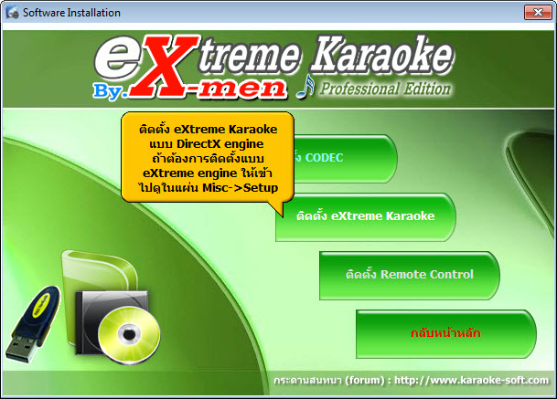Click the red กลับหน้าหลัก button
The width and height of the screenshot is (557, 399).
pos(446,334)
